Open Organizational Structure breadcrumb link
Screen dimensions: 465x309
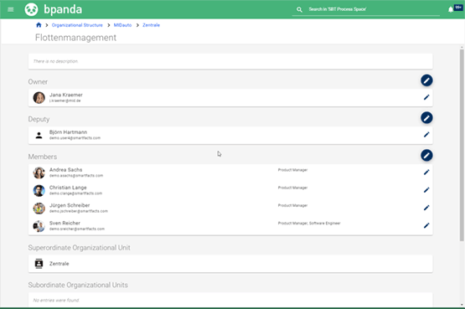click(77, 25)
